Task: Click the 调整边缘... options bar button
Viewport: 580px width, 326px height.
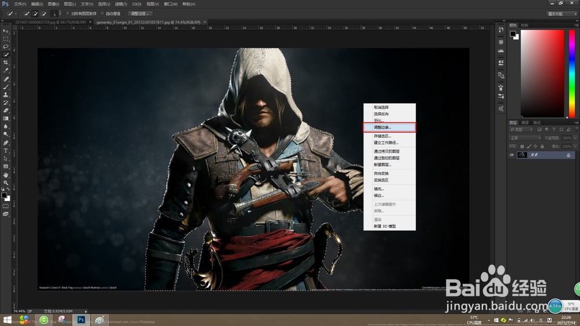Action: click(140, 14)
